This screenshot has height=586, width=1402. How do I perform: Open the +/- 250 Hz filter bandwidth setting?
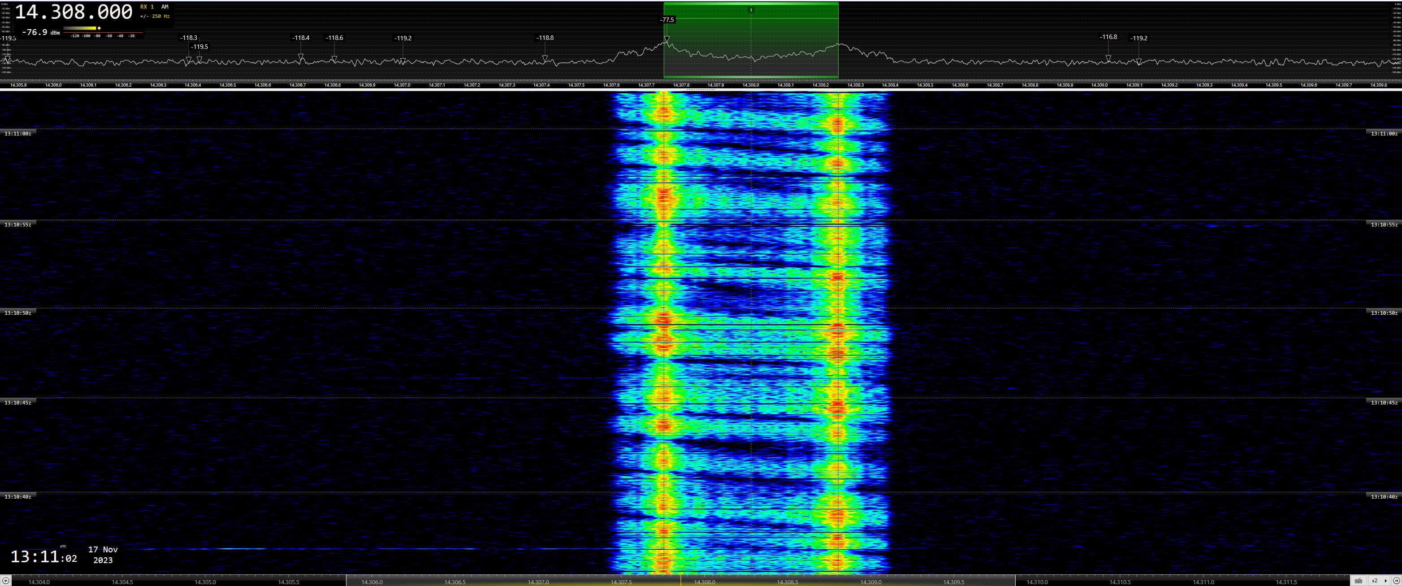[x=155, y=16]
